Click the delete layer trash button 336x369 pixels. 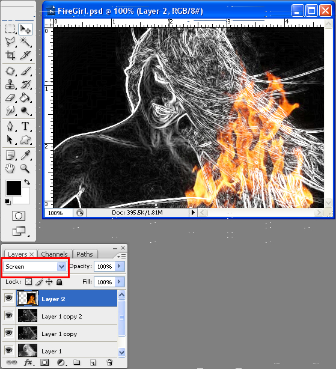coord(109,362)
